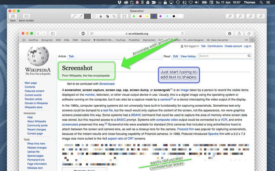Switch to the Read tab
Image resolution: width=275 pixels, height=171 pixels.
pyautogui.click(x=167, y=56)
